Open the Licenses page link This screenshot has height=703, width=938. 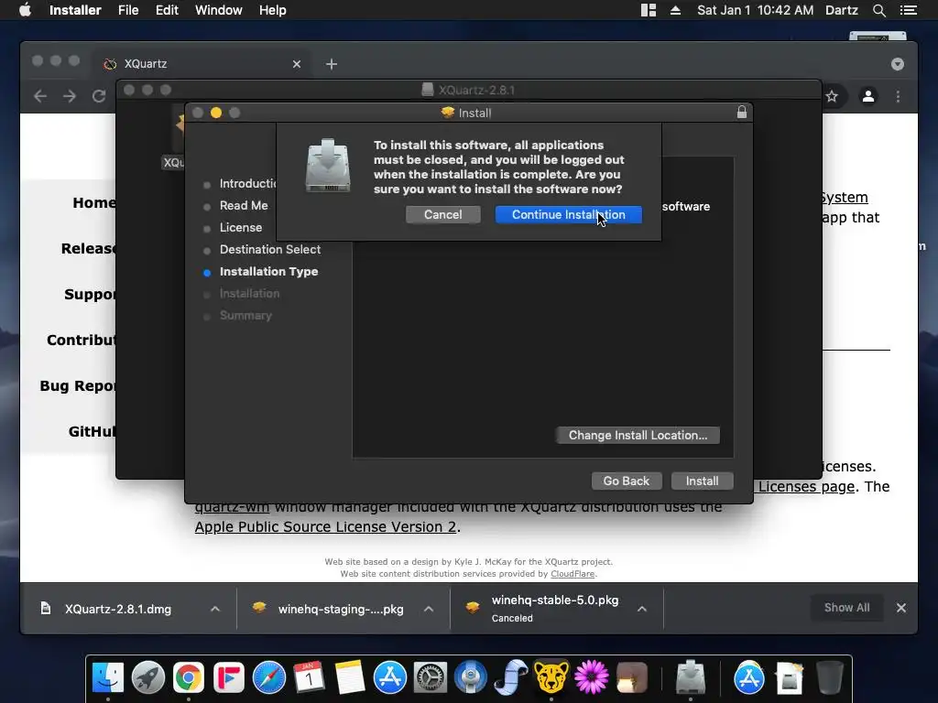(x=806, y=487)
